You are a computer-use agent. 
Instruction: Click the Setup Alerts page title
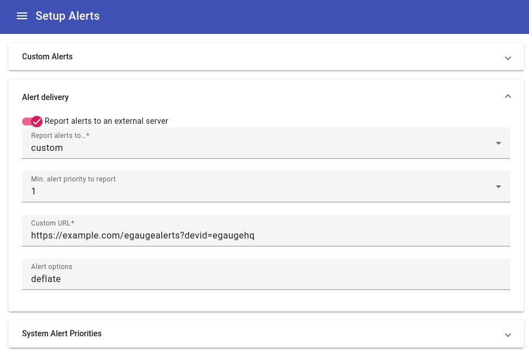point(67,16)
